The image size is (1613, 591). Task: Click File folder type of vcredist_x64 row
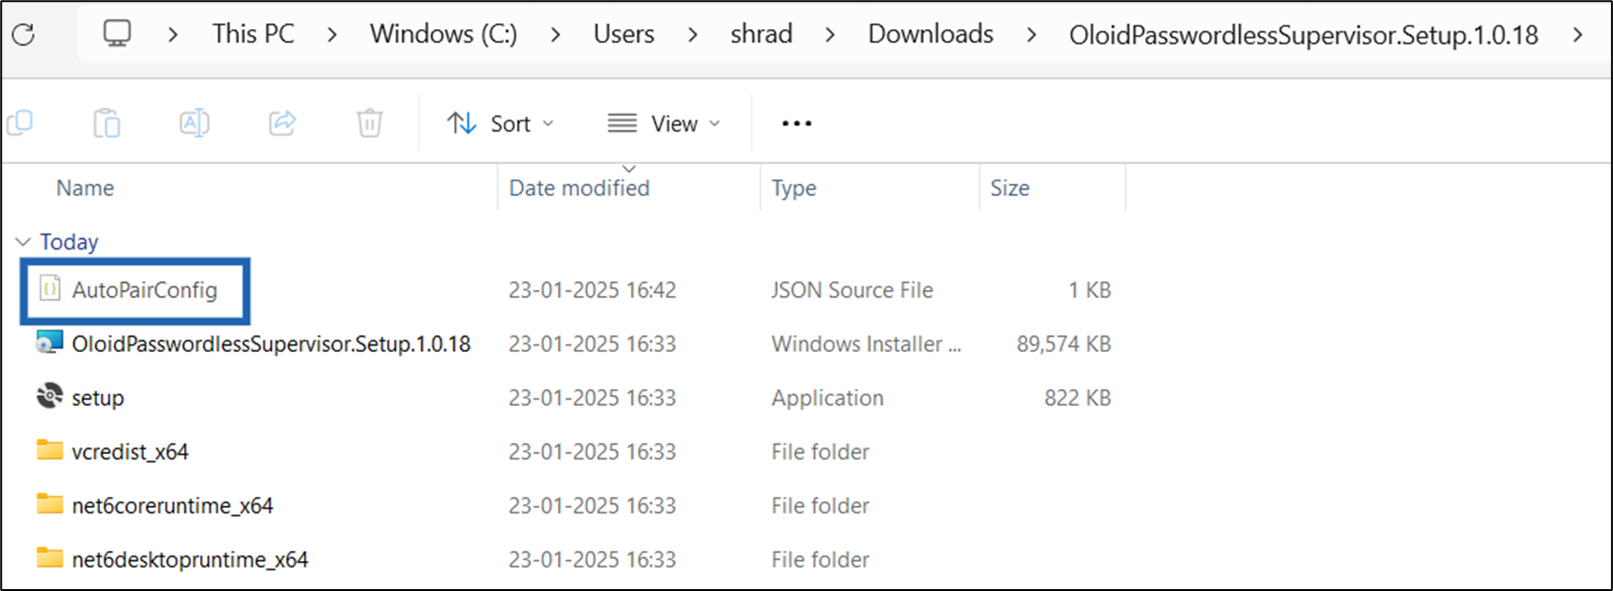pyautogui.click(x=821, y=452)
